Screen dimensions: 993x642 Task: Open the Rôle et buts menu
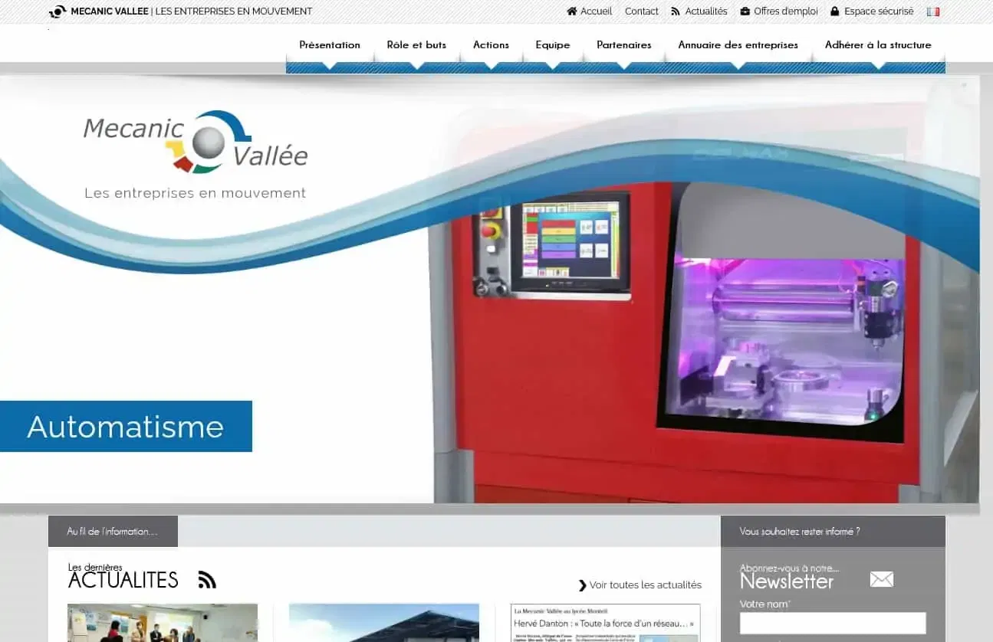(416, 45)
